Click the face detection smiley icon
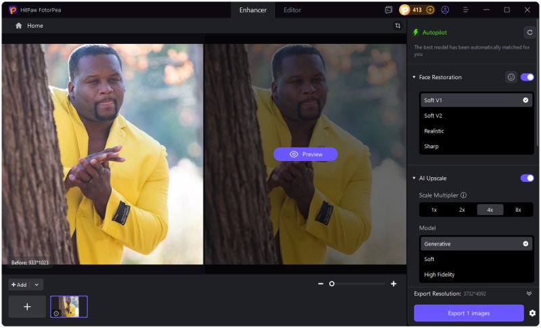Viewport: 541px width, 328px height. point(511,77)
